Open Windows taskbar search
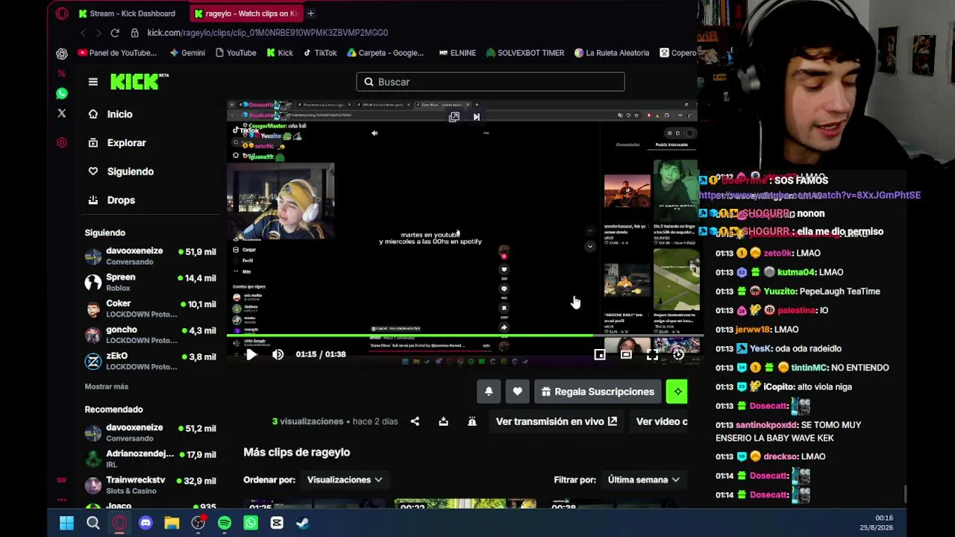 coord(93,523)
